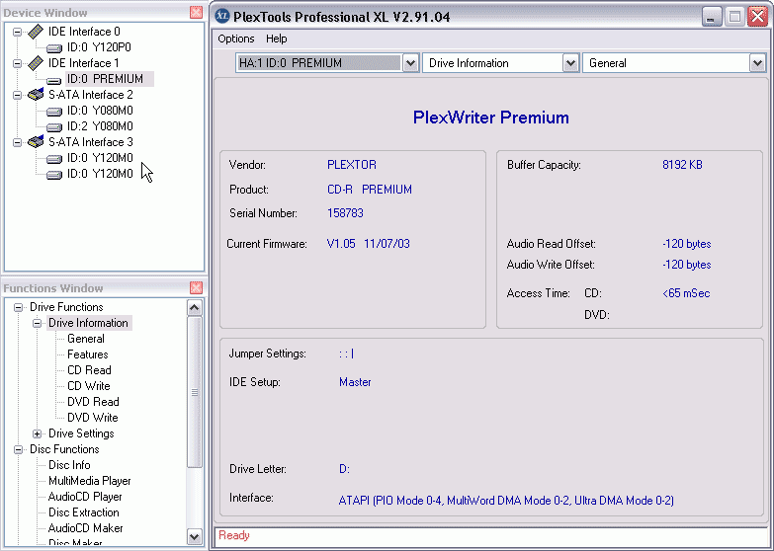774x551 pixels.
Task: Open the General sub-function dropdown
Action: 757,63
